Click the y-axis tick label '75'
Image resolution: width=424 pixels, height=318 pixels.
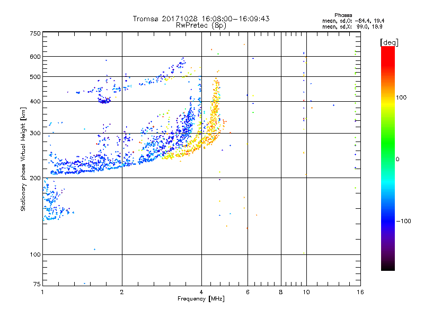coord(37,284)
